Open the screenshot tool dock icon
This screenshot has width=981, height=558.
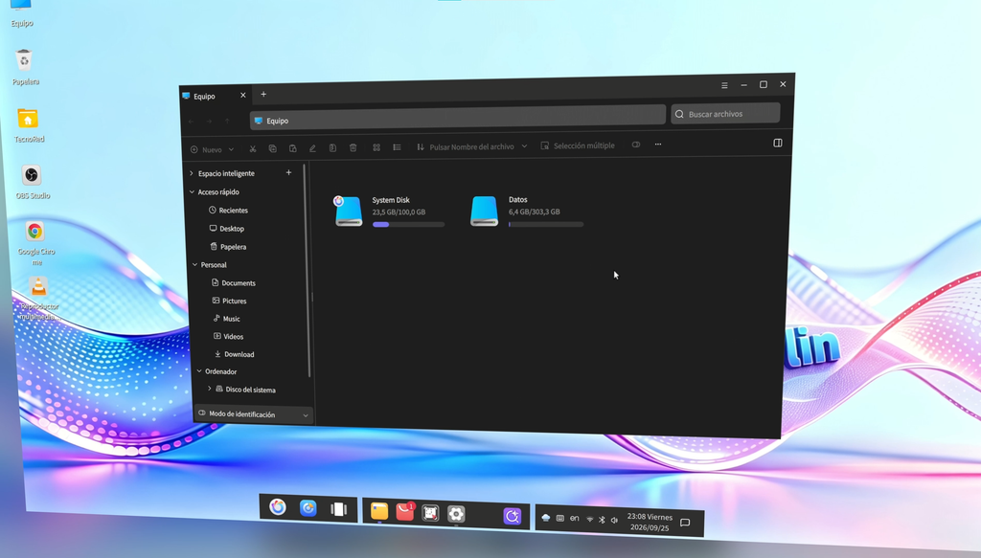pos(430,513)
